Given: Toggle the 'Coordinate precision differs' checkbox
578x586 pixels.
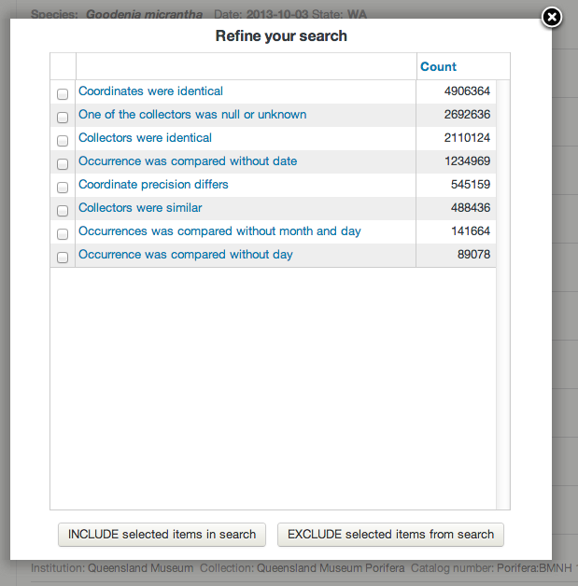Looking at the screenshot, I should point(63,188).
